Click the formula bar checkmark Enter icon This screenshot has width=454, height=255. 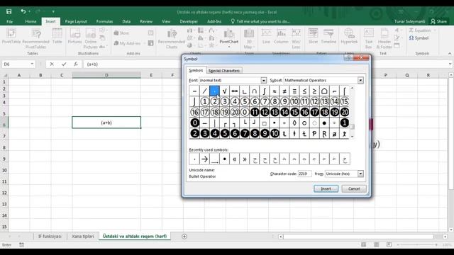[x=64, y=64]
